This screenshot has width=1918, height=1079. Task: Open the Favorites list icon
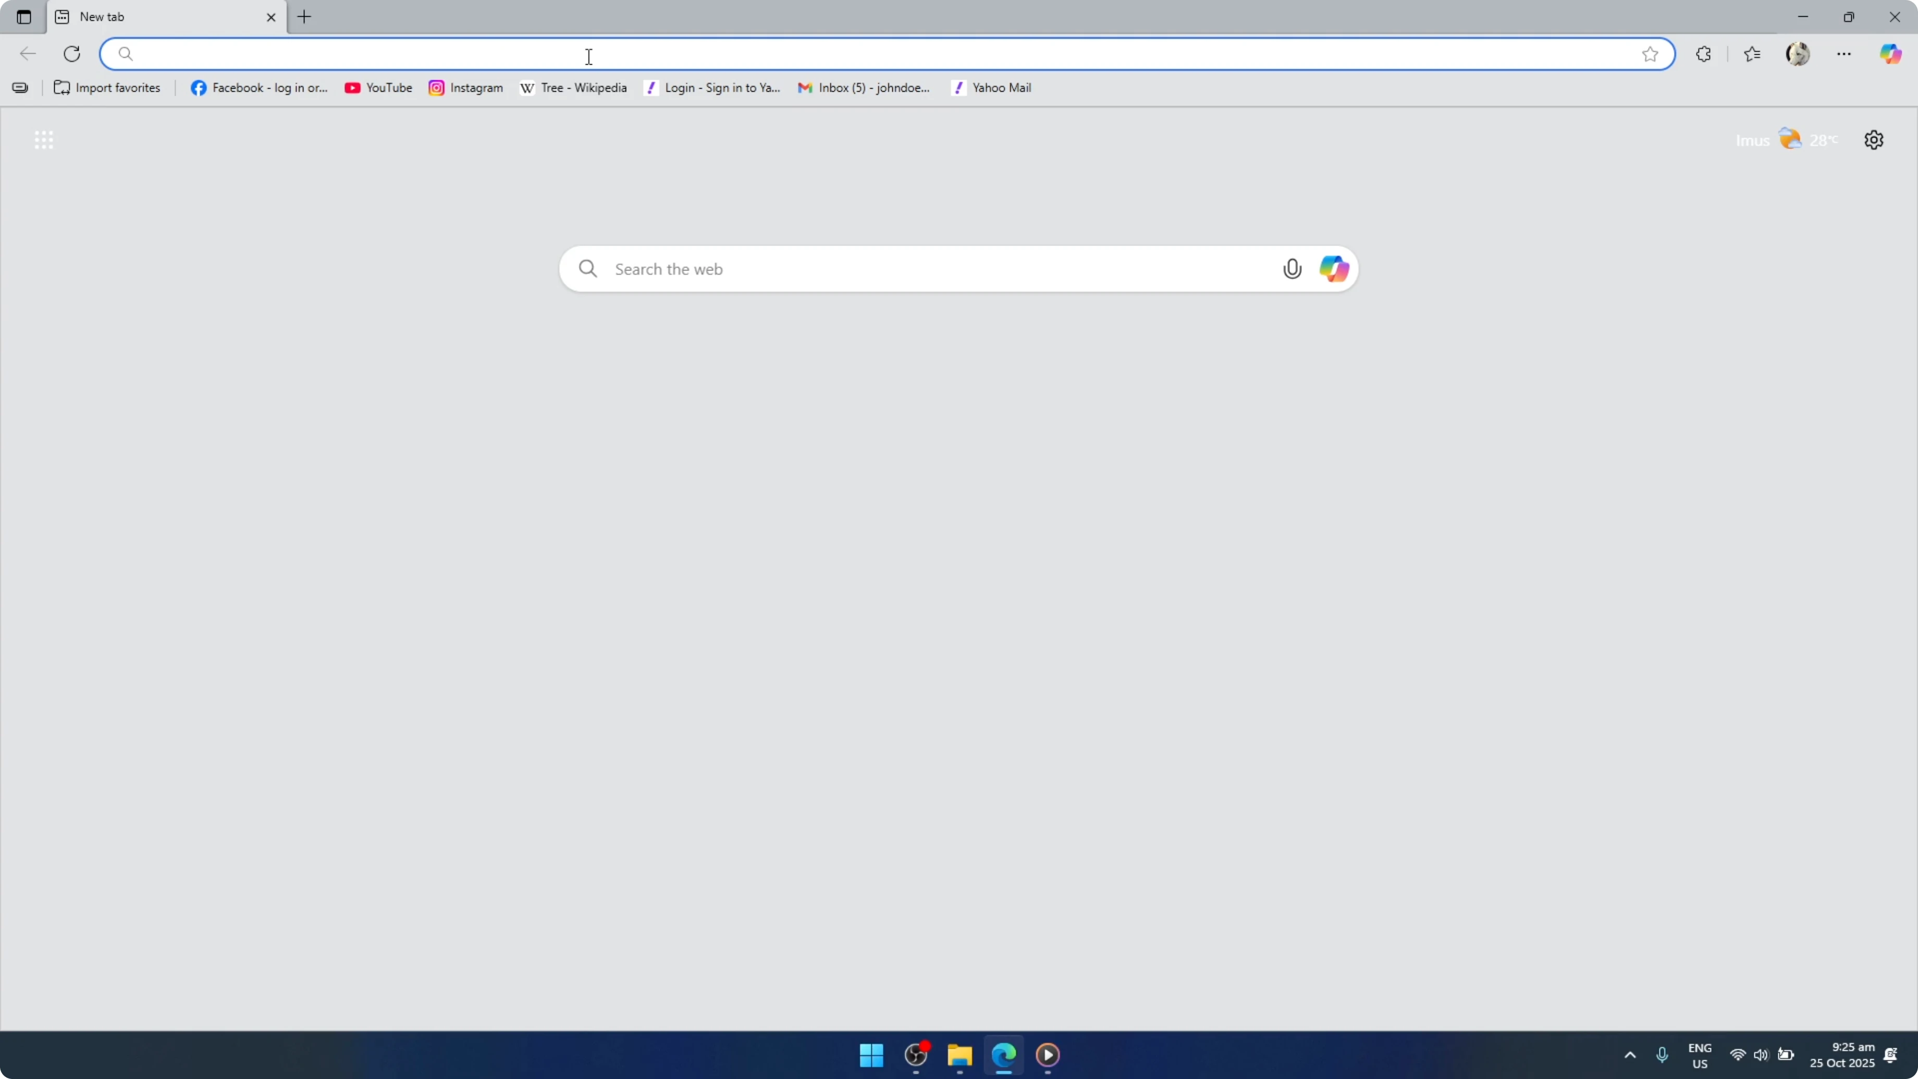pos(1753,54)
